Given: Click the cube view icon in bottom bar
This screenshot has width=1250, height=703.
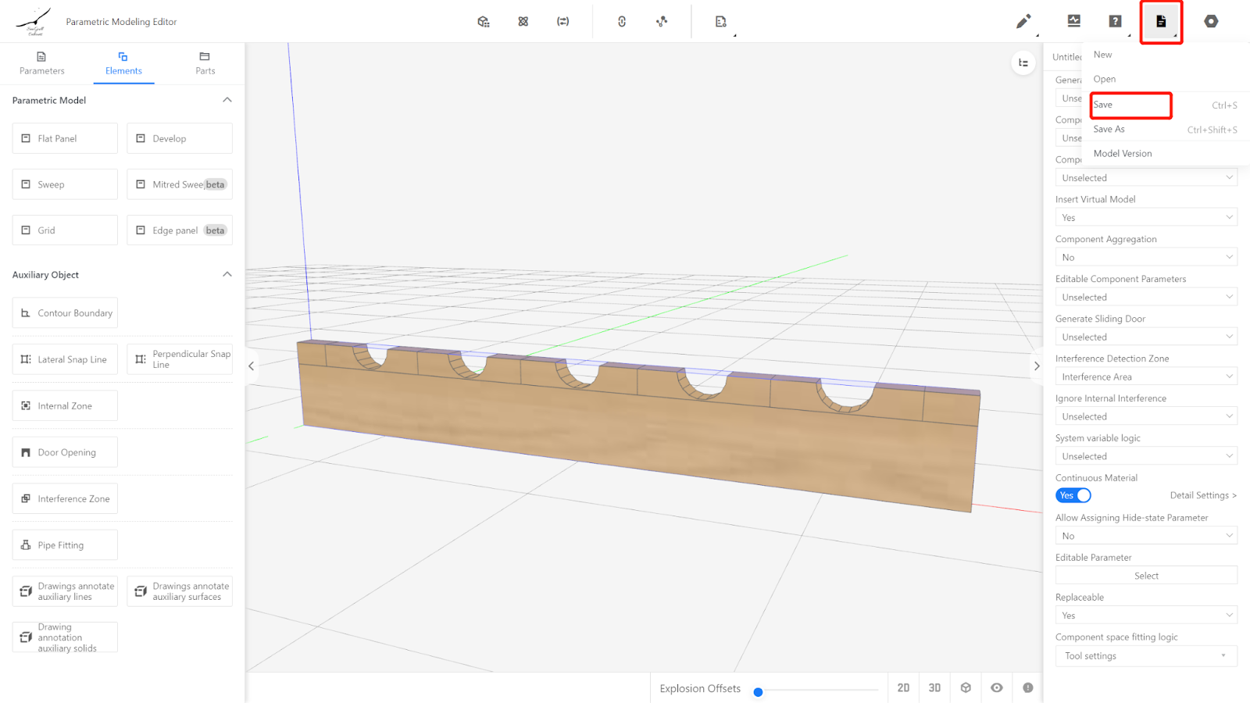Looking at the screenshot, I should pos(966,687).
